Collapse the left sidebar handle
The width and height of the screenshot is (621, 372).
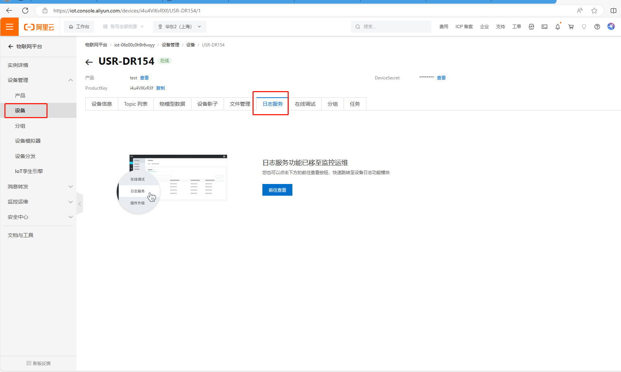click(x=80, y=204)
